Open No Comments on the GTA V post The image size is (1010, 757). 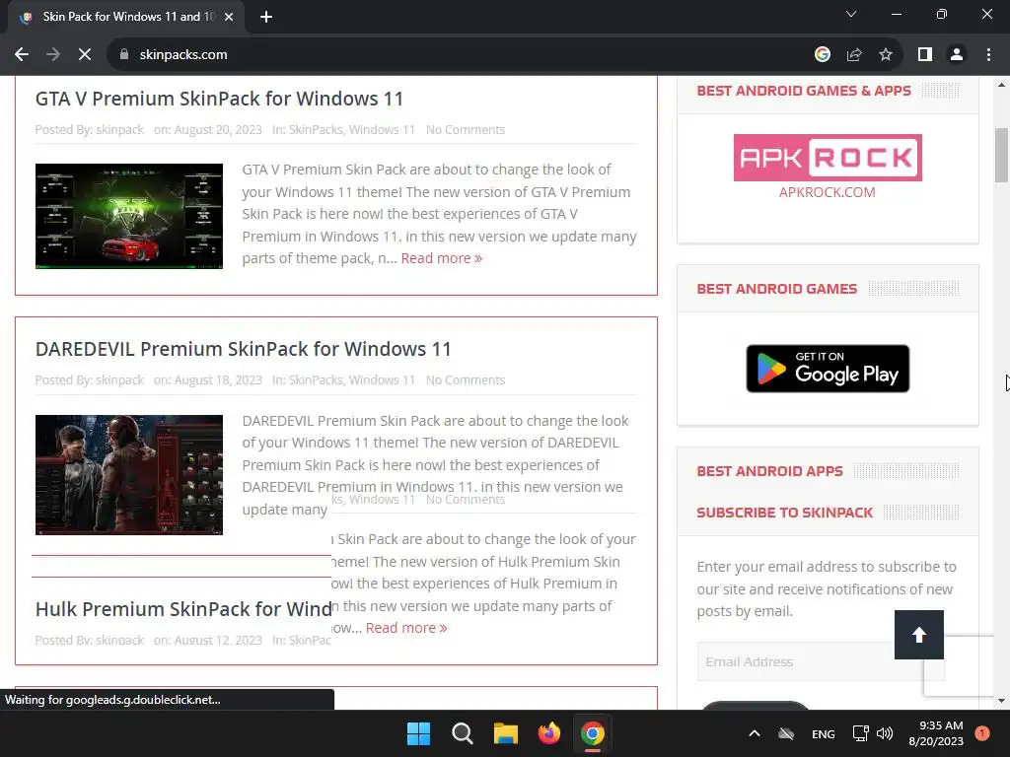click(x=466, y=129)
